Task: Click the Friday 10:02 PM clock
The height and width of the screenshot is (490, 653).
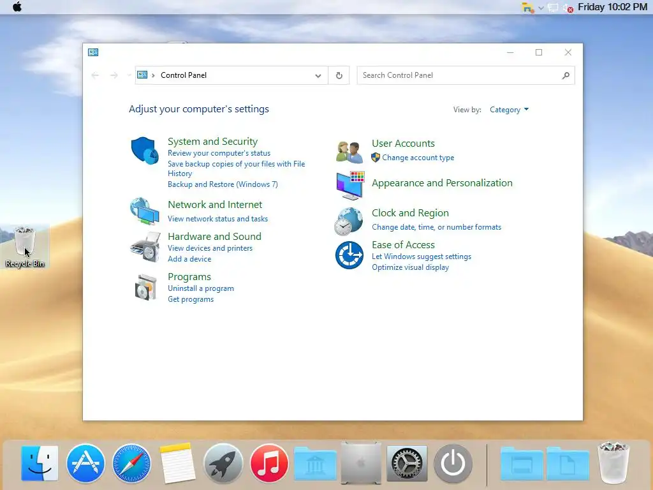Action: coord(612,7)
